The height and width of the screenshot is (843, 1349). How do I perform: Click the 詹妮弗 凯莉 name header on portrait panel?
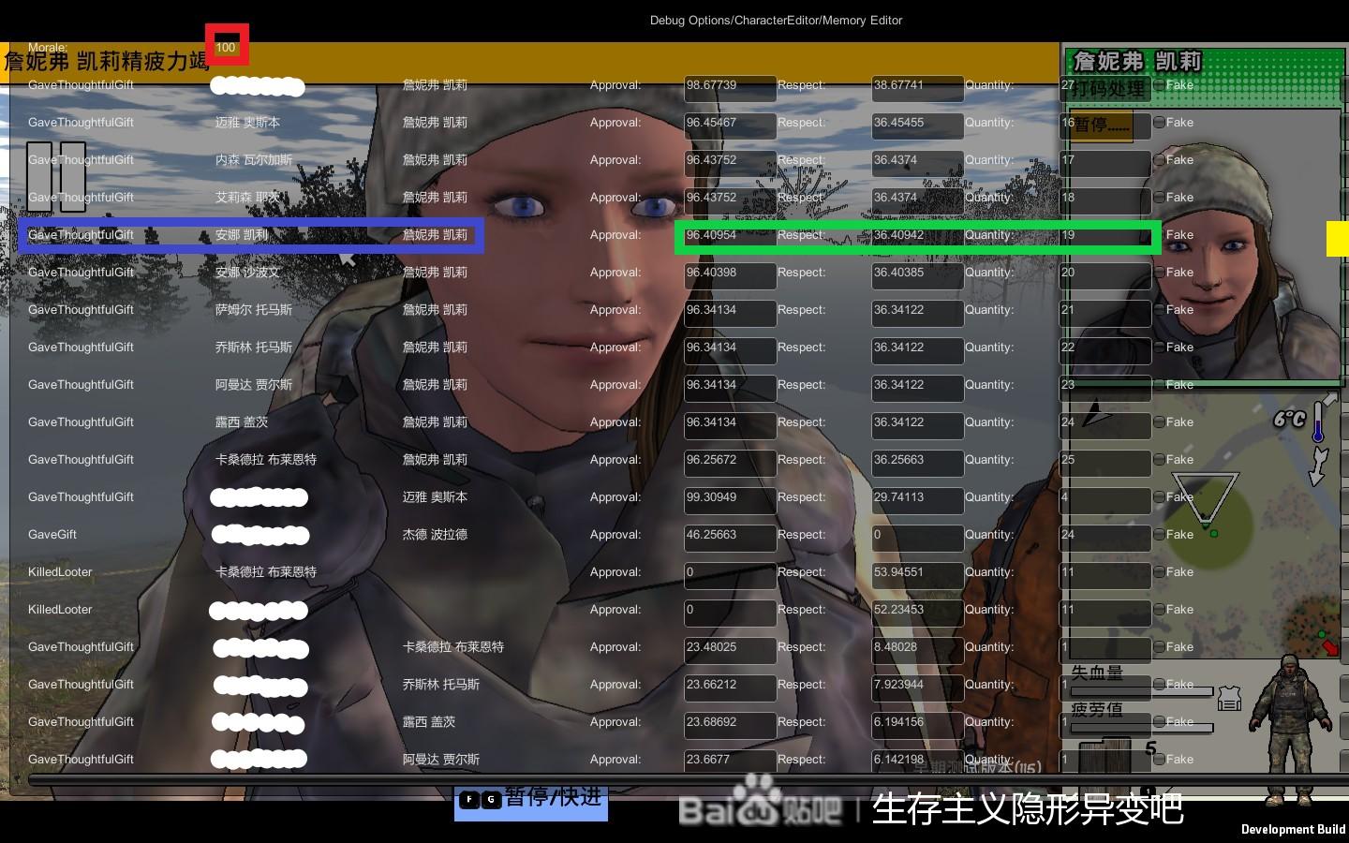point(1137,62)
